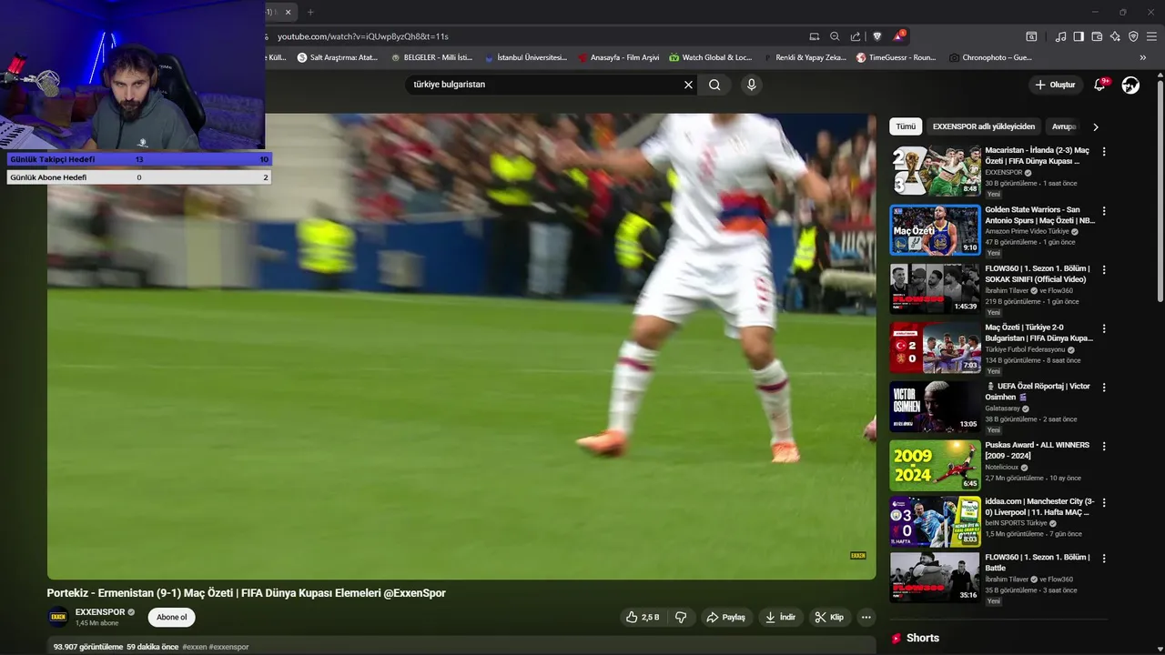
Task: Open Salt Araştırma bookmark
Action: (x=337, y=57)
